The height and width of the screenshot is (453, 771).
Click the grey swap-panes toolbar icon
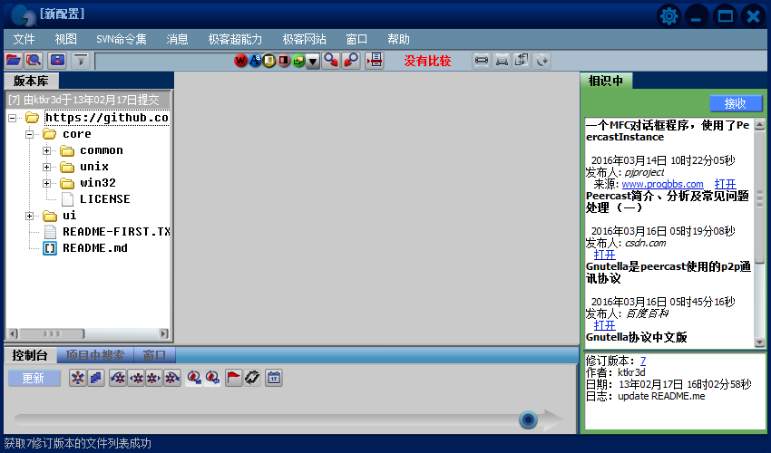(x=522, y=61)
